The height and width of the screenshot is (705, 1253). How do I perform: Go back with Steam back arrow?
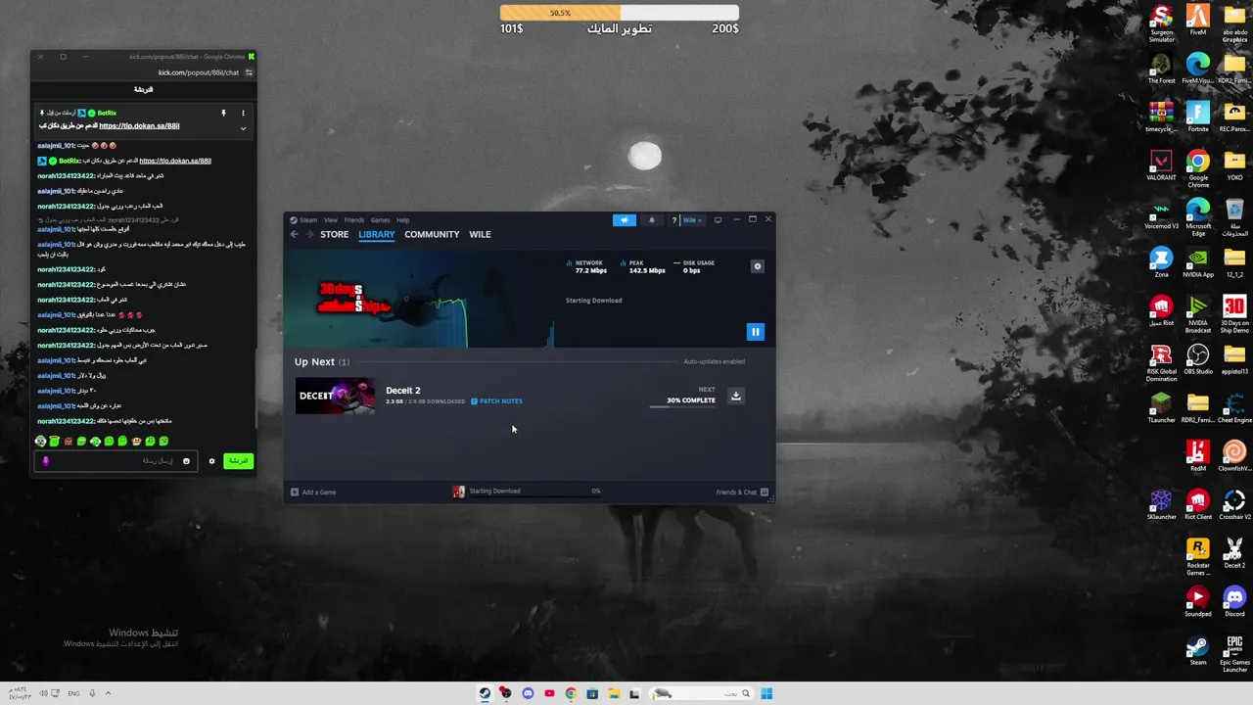pos(294,235)
